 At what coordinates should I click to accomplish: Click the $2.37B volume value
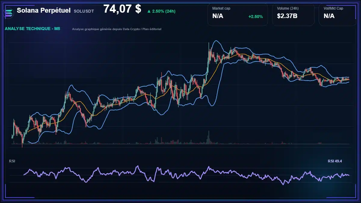point(287,16)
